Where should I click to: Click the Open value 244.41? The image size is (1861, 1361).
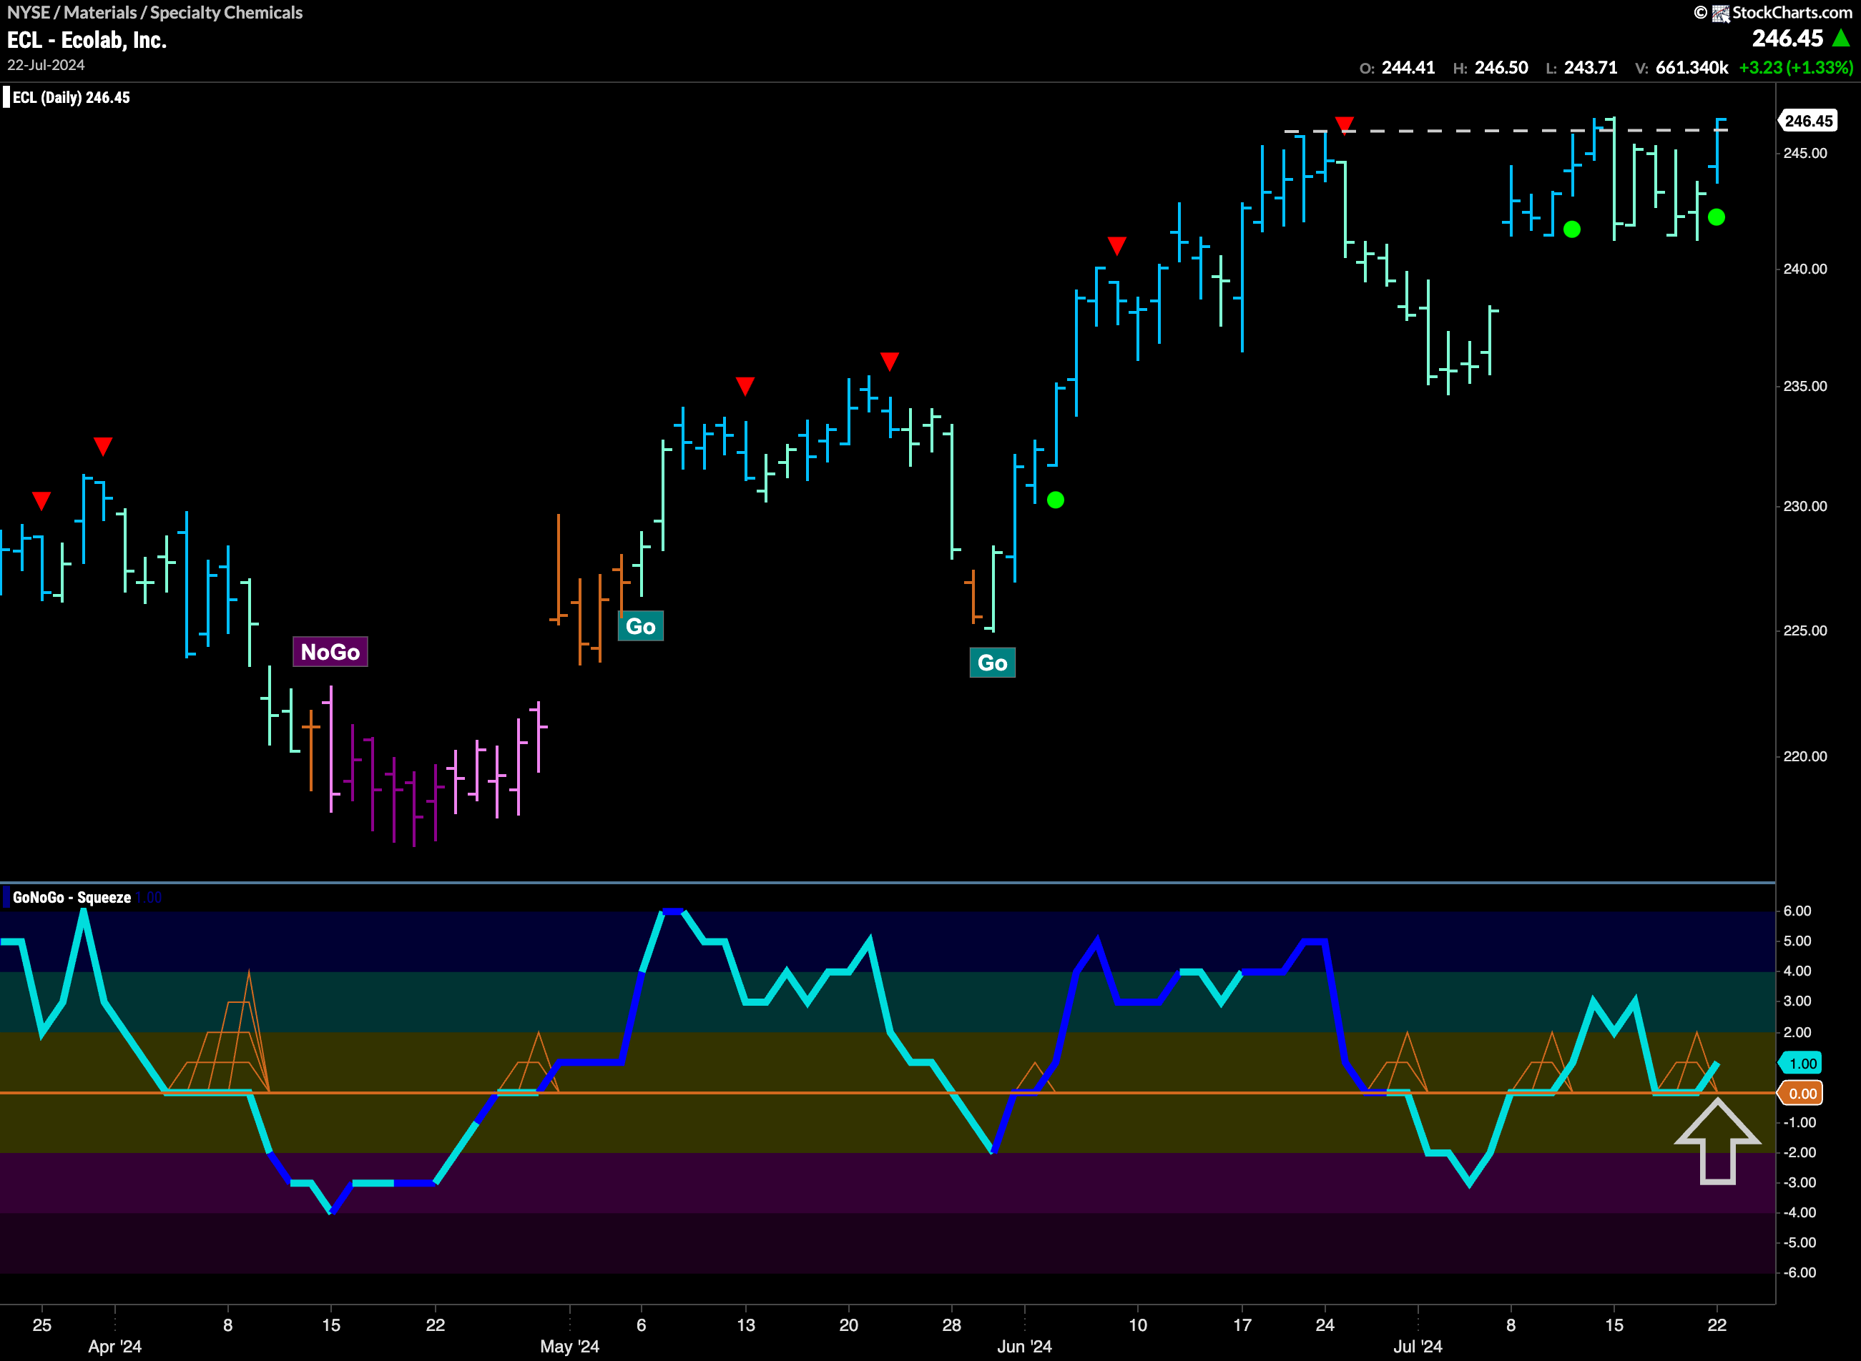pyautogui.click(x=1408, y=68)
